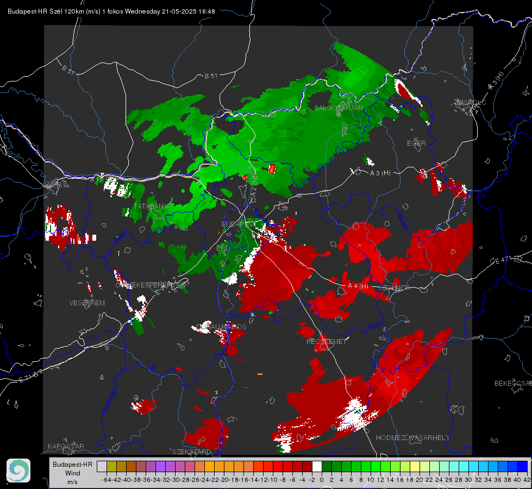
Task: Select the light grey swatch in the wind legend
Action: click(x=102, y=467)
